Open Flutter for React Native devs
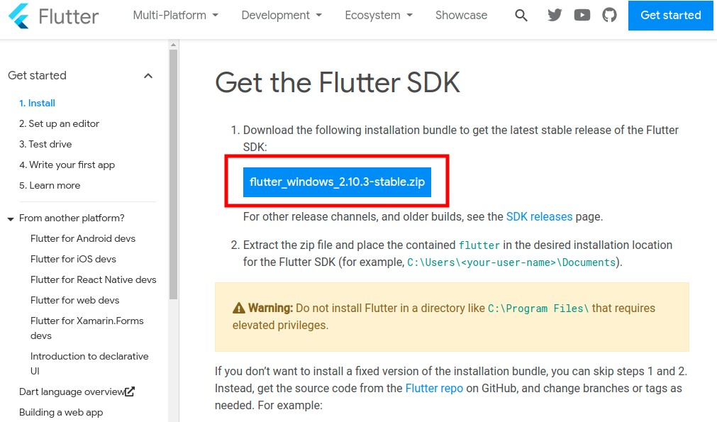The width and height of the screenshot is (717, 422). click(x=94, y=279)
